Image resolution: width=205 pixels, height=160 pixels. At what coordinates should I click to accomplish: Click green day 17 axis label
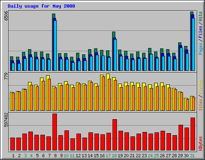pyautogui.click(x=108, y=156)
